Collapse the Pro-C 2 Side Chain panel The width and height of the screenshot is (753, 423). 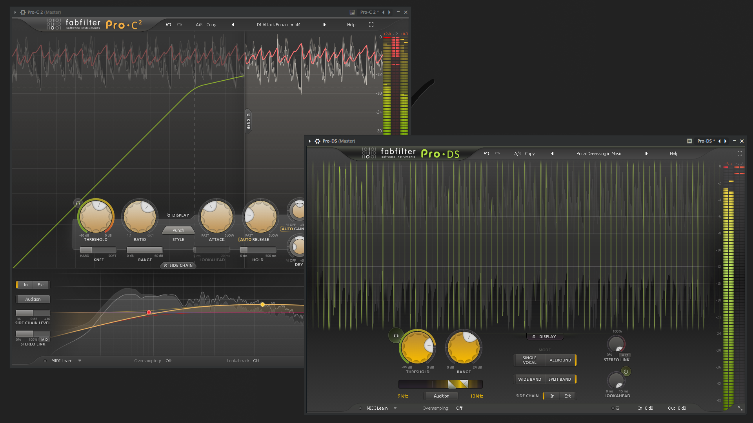click(x=178, y=266)
